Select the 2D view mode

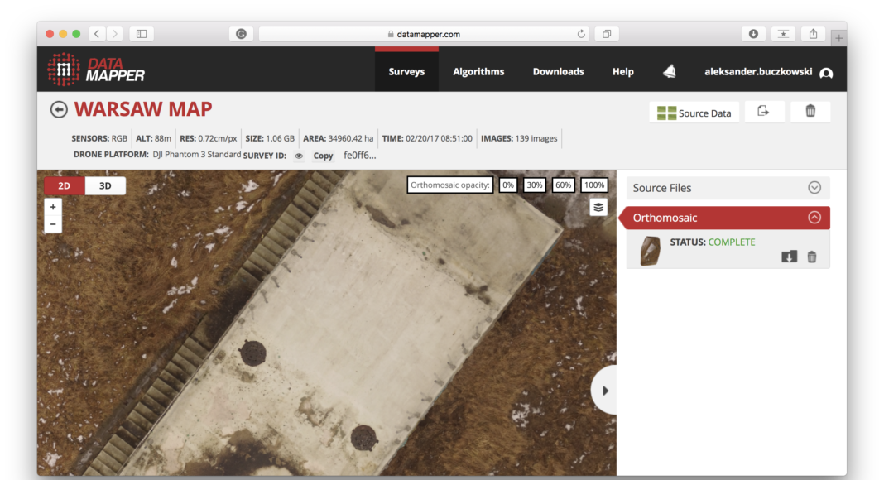(65, 186)
